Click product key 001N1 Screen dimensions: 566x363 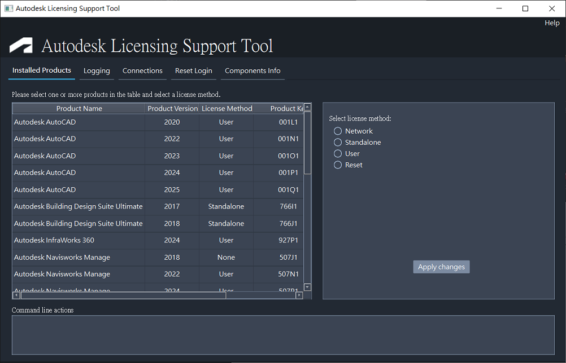tap(288, 139)
